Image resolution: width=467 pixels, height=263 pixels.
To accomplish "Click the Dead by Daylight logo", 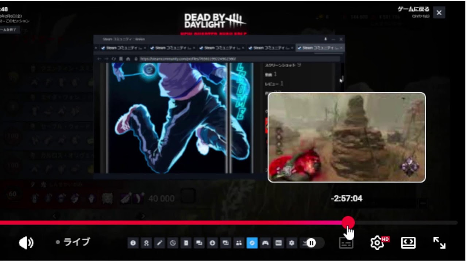I will point(215,21).
